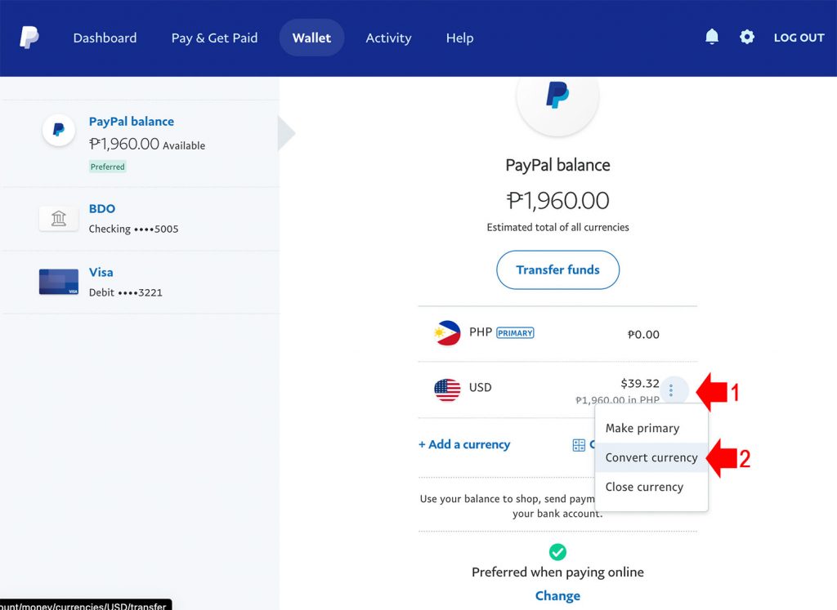
Task: Click the BDO bank building icon
Action: [59, 218]
